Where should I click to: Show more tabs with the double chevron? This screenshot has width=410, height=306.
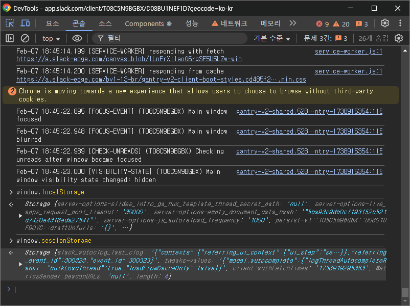[x=293, y=23]
